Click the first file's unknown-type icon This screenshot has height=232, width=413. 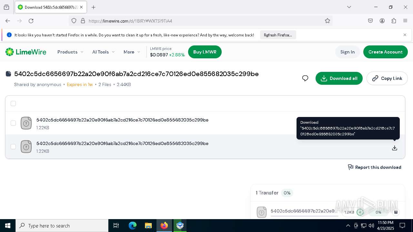[26, 123]
